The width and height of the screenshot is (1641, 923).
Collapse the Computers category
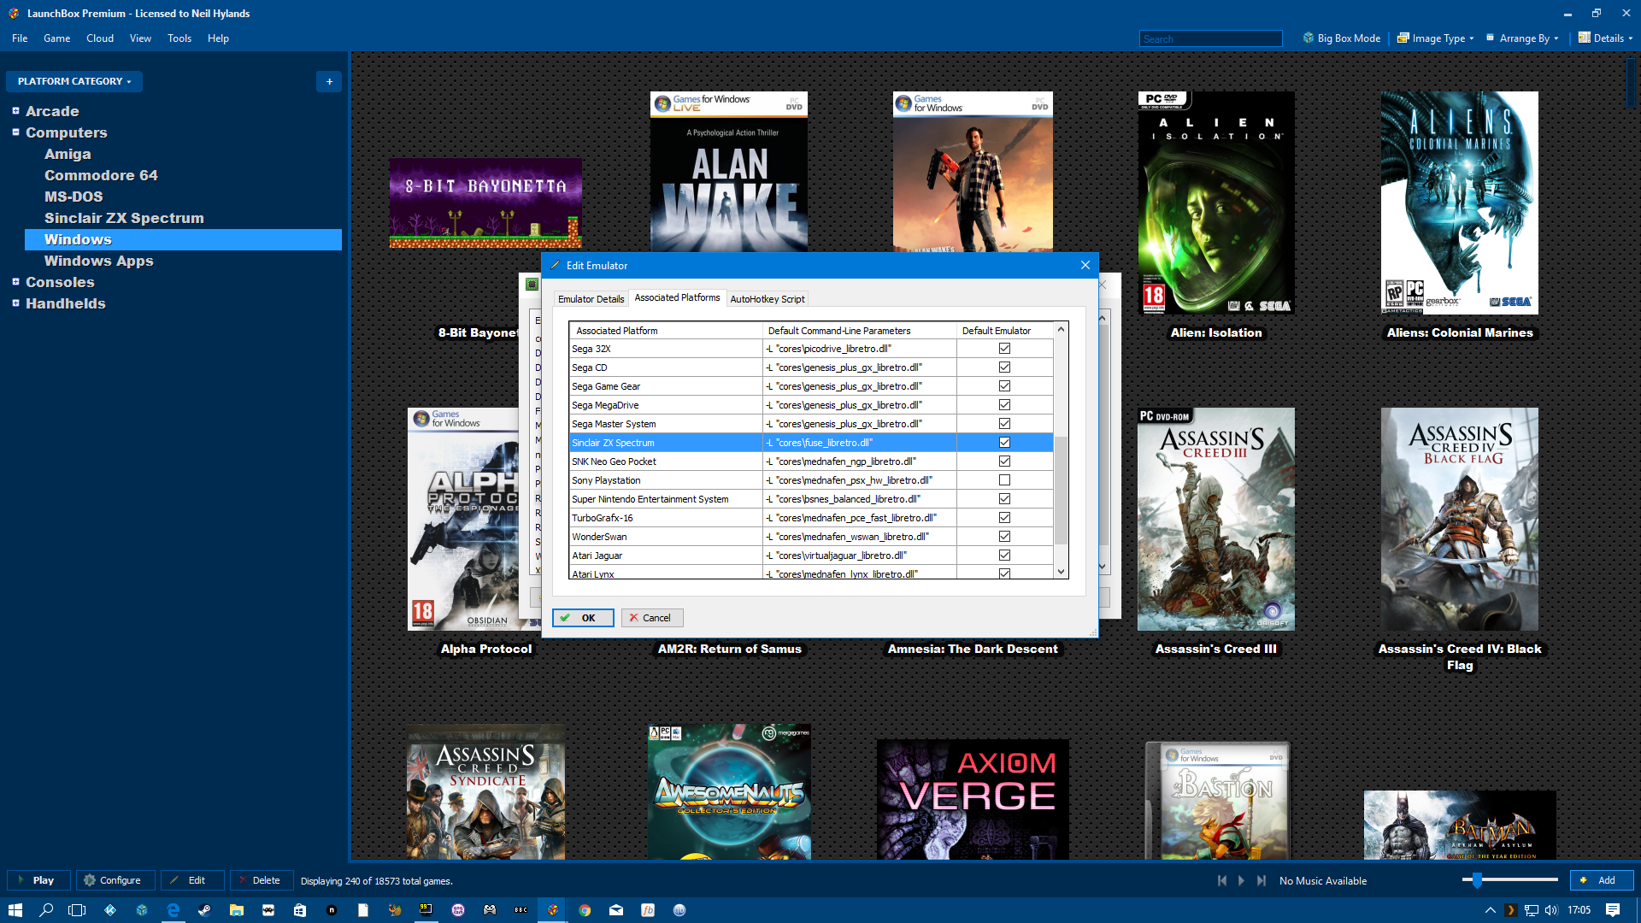(x=15, y=132)
